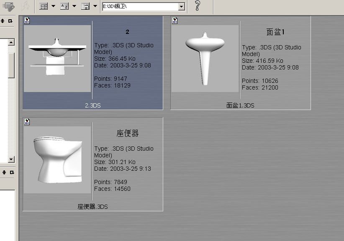Click "Size: 301.21 Ko" text
344x241 pixels.
[x=115, y=162]
